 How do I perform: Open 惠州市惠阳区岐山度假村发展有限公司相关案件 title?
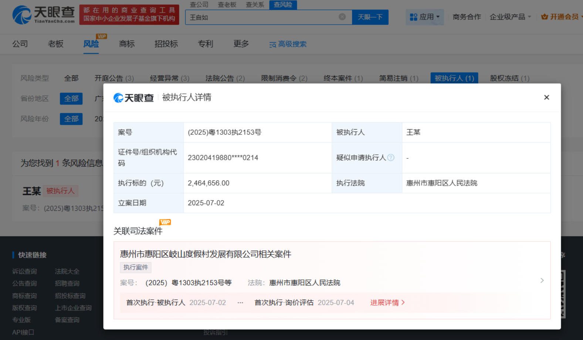pyautogui.click(x=206, y=254)
